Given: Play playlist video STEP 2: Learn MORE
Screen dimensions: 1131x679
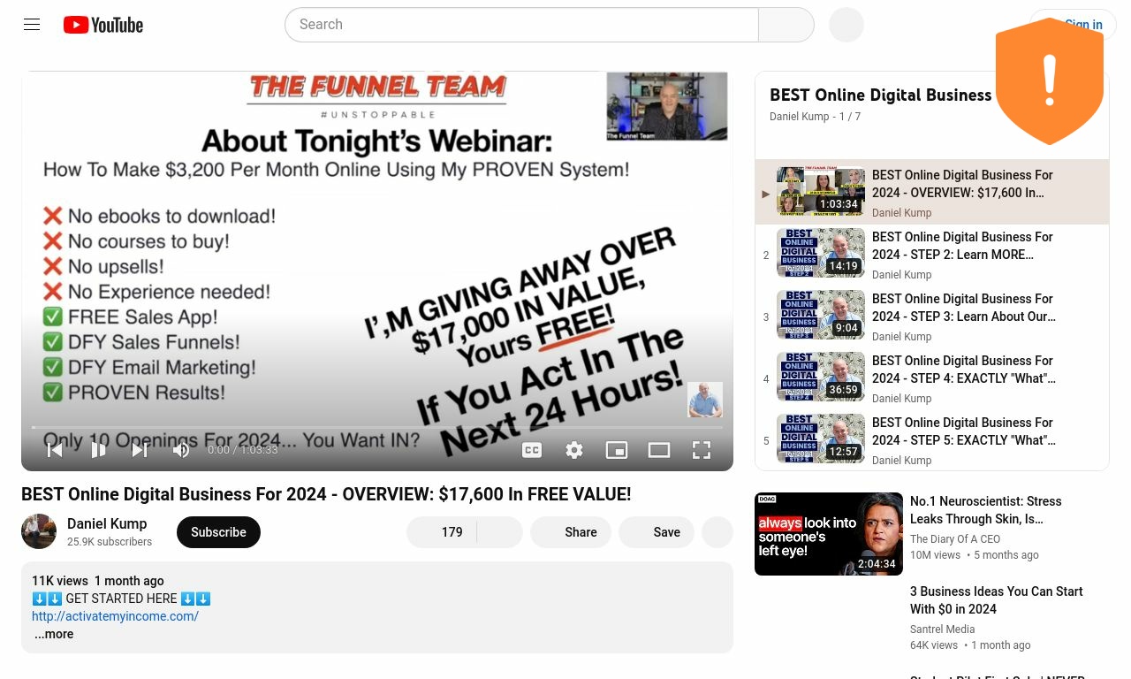Looking at the screenshot, I should (x=932, y=254).
